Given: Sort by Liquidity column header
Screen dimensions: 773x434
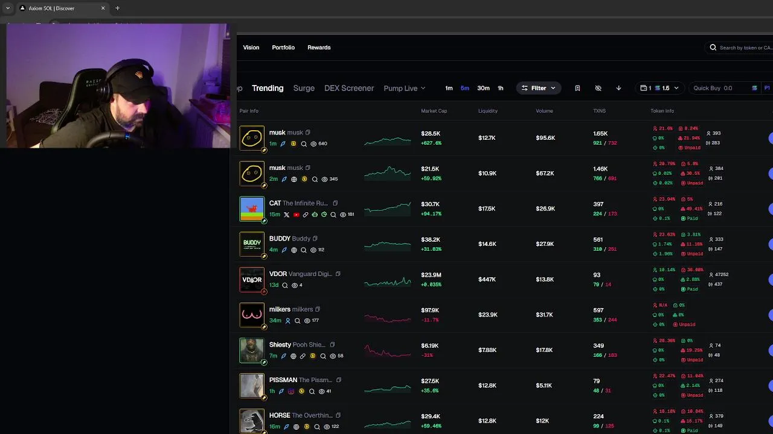Looking at the screenshot, I should [x=488, y=111].
